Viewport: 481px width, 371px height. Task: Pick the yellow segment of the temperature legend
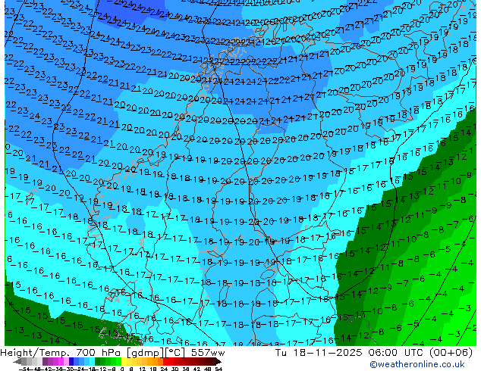124,362
